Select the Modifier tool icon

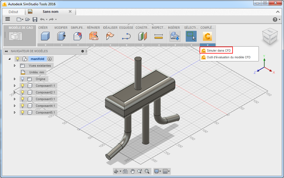pos(61,36)
